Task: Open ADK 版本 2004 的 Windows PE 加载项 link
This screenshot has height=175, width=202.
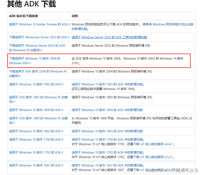Action: pyautogui.click(x=38, y=74)
